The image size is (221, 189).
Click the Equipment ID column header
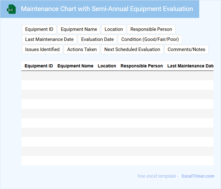click(x=39, y=66)
